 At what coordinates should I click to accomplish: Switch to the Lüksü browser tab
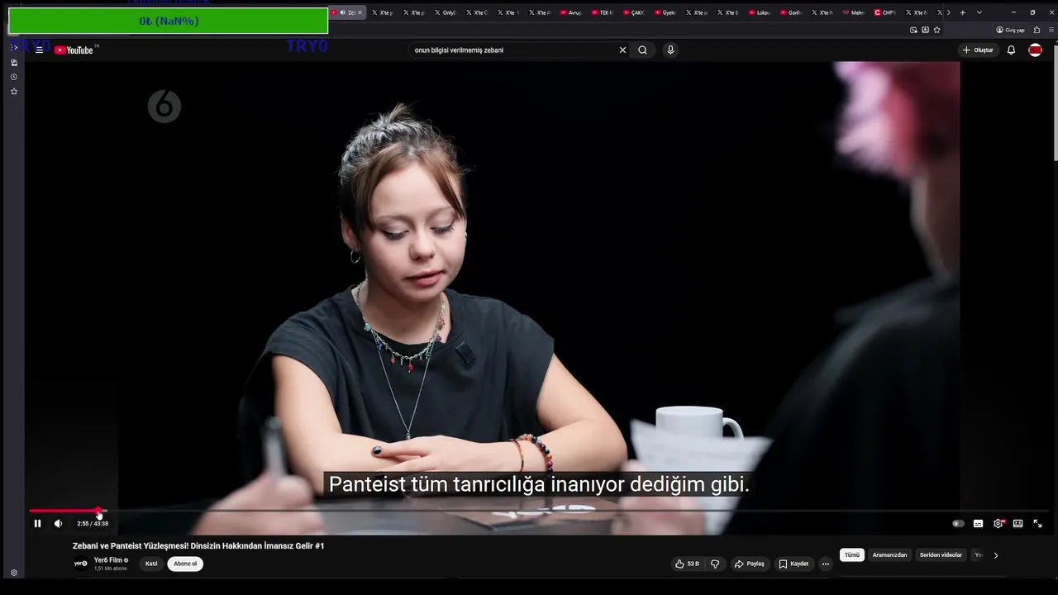pos(760,12)
